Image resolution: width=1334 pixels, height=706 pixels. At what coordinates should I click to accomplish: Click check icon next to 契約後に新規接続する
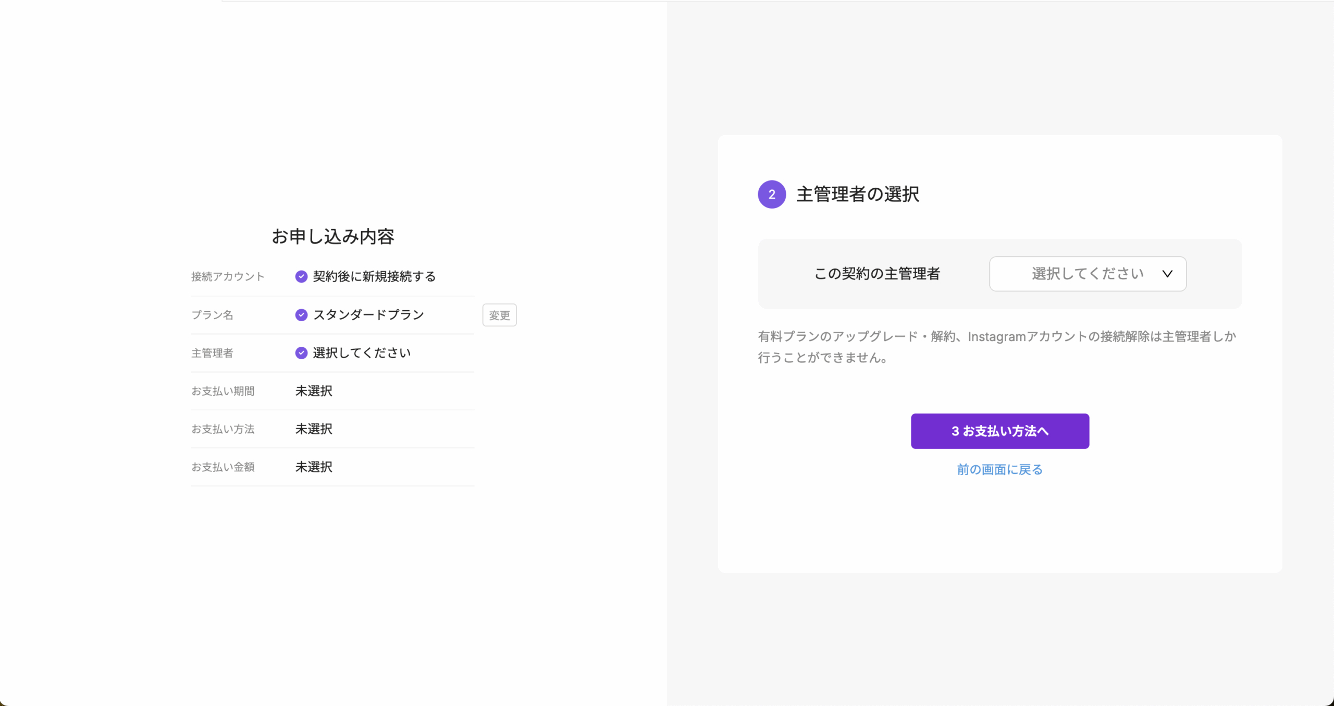301,276
